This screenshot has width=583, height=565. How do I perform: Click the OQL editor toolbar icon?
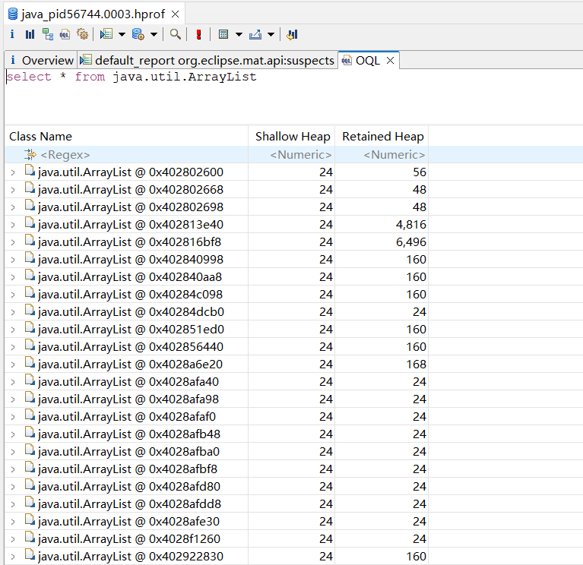point(65,34)
